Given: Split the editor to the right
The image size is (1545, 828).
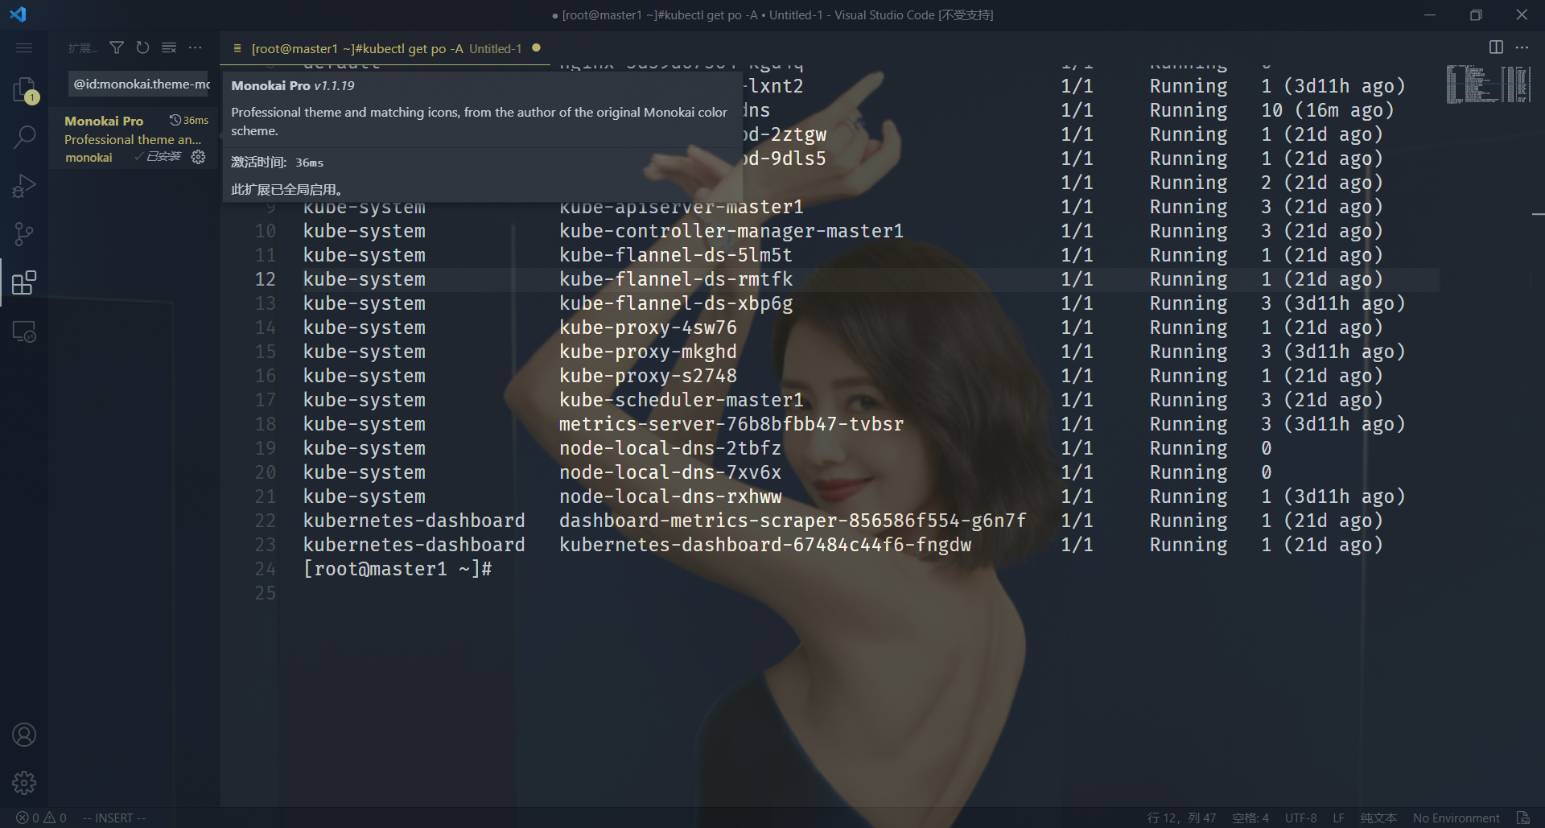Looking at the screenshot, I should (x=1496, y=48).
